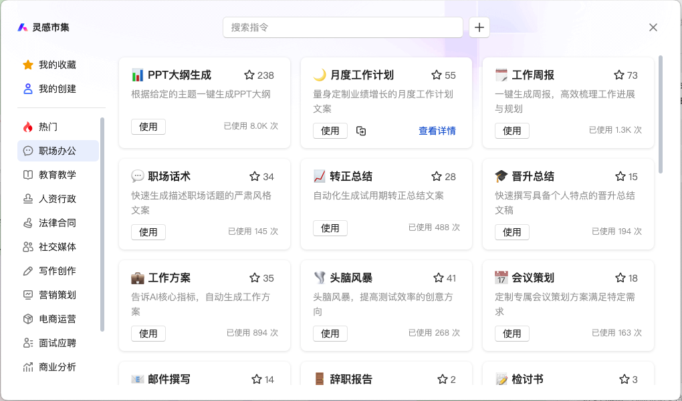Click 使用 on 月度工作计划 card

330,131
